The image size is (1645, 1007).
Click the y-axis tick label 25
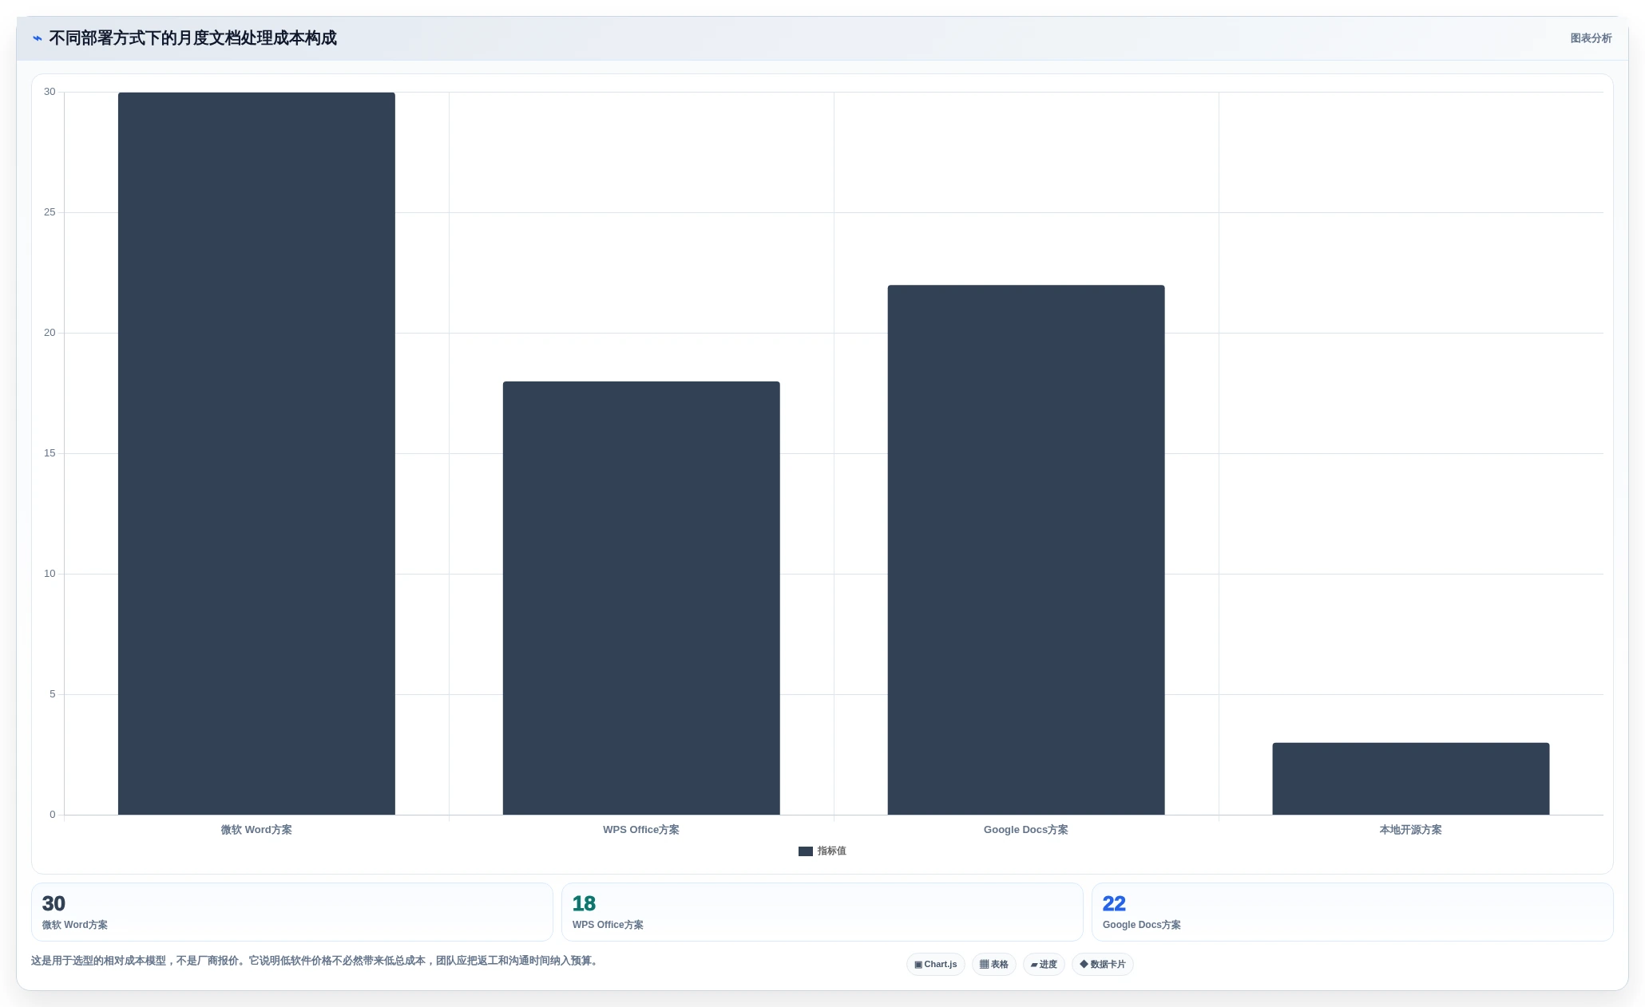[x=50, y=212]
